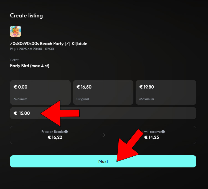Screen dimensions: 208x189
Task: Click the Ticket label above Early Bird
Action: click(x=14, y=60)
